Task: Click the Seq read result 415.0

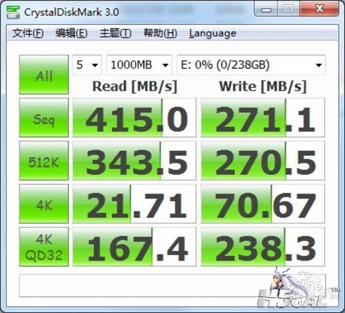Action: pos(135,118)
